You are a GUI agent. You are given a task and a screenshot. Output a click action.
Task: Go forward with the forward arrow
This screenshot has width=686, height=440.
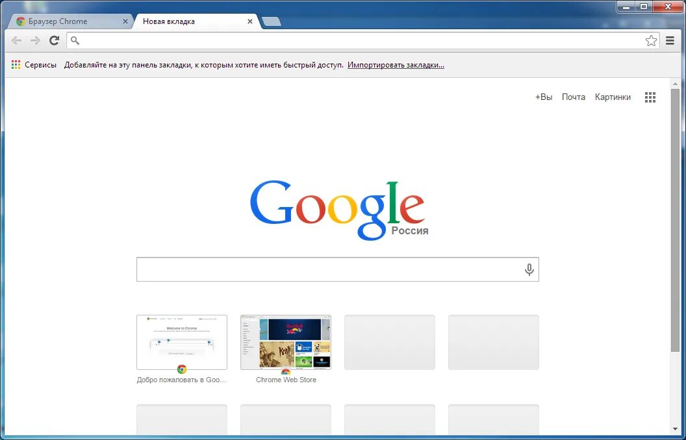35,41
